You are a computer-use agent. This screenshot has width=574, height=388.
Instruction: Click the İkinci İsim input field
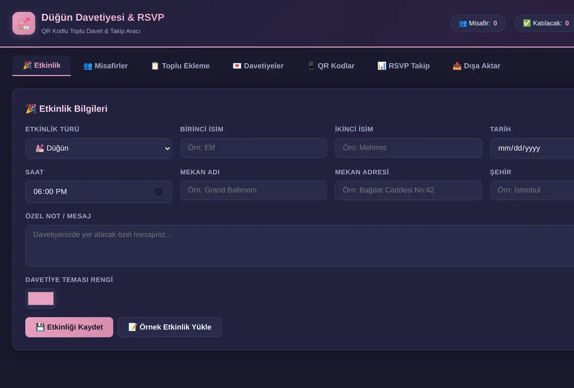click(408, 148)
